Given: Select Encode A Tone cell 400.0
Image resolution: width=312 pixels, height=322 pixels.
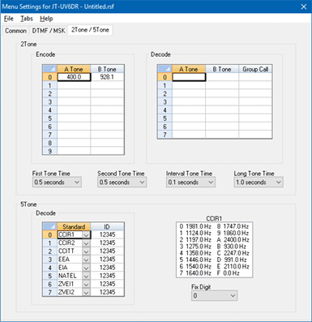Looking at the screenshot, I should (x=74, y=77).
